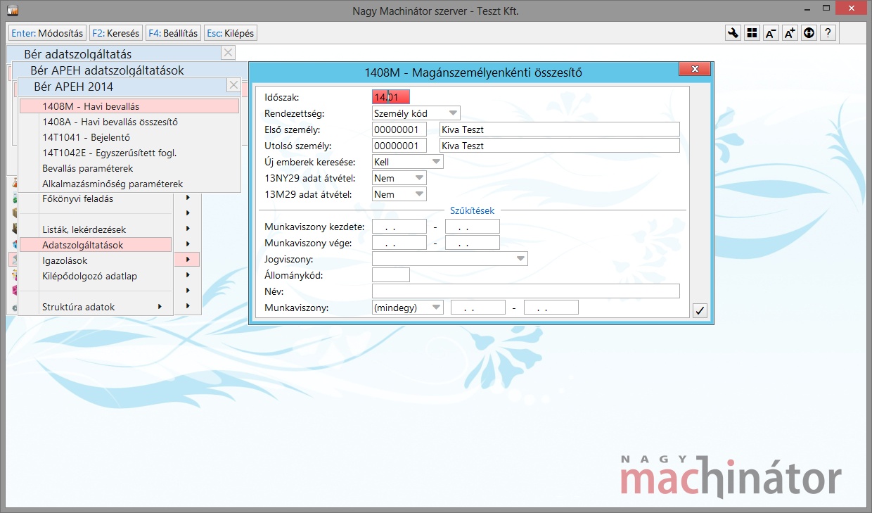
Task: Click the Bér APEH adatszolgáltatások panel title
Action: (x=107, y=70)
